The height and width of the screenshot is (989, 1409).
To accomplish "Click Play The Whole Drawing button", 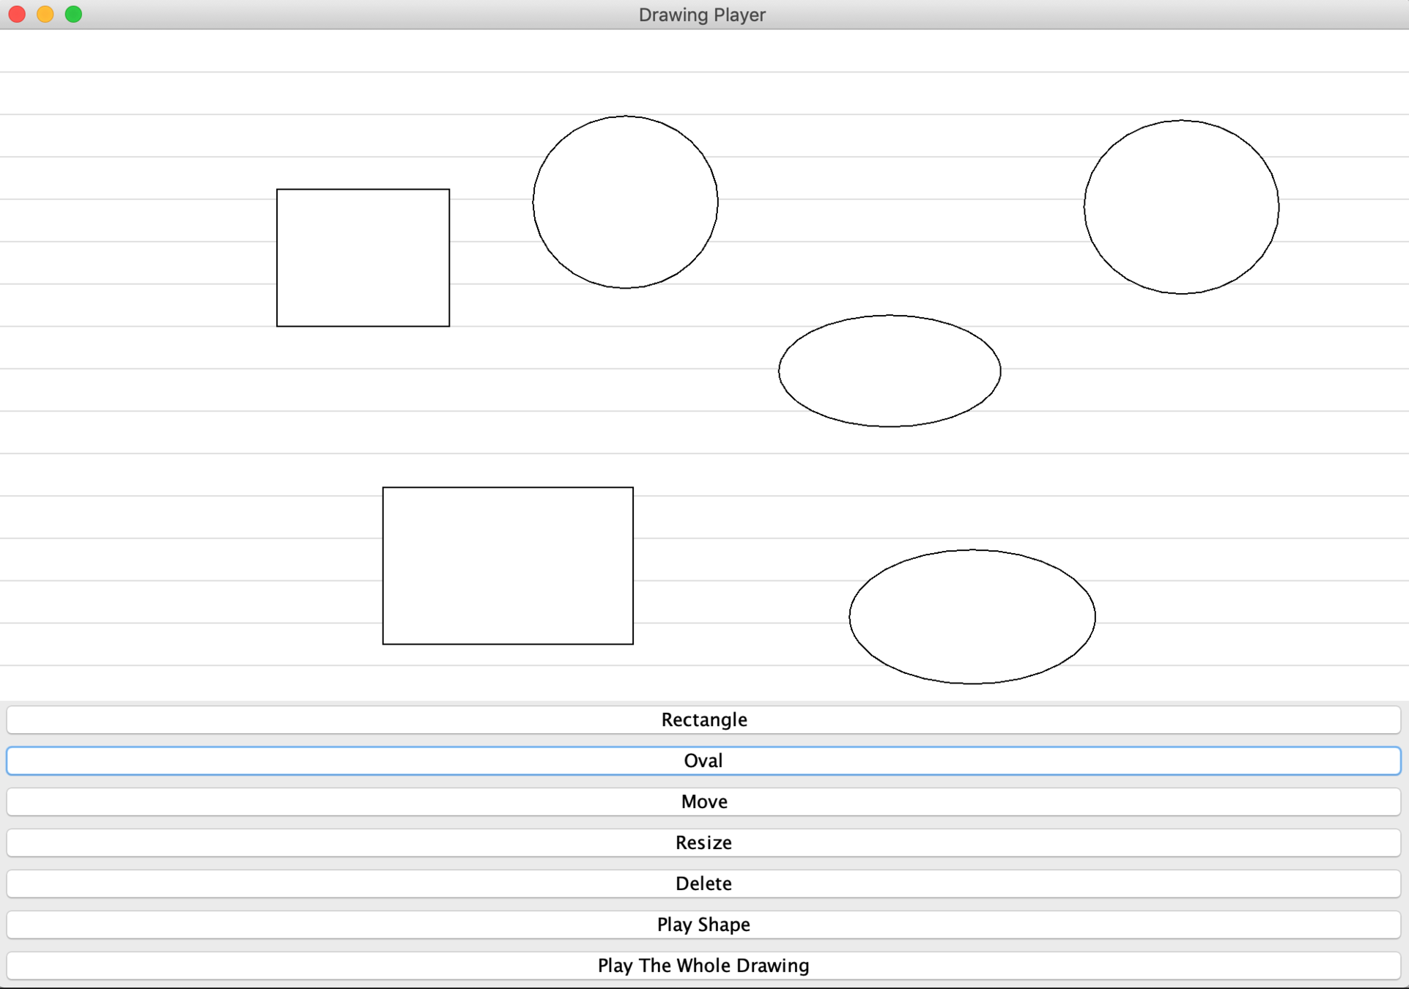I will (x=703, y=966).
